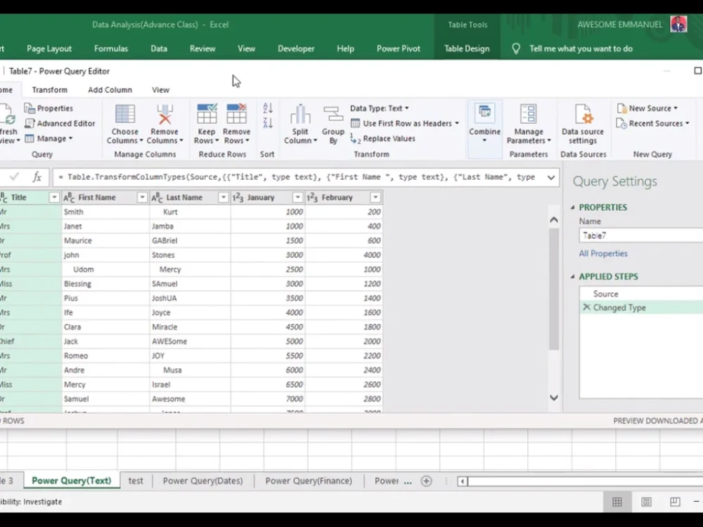The image size is (703, 527).
Task: Open the All Properties link
Action: [x=603, y=253]
